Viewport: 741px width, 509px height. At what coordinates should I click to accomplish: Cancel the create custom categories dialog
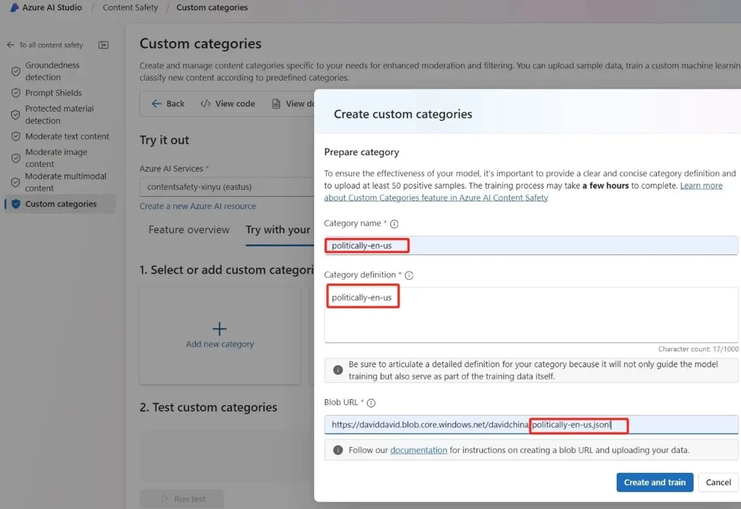[x=718, y=482]
